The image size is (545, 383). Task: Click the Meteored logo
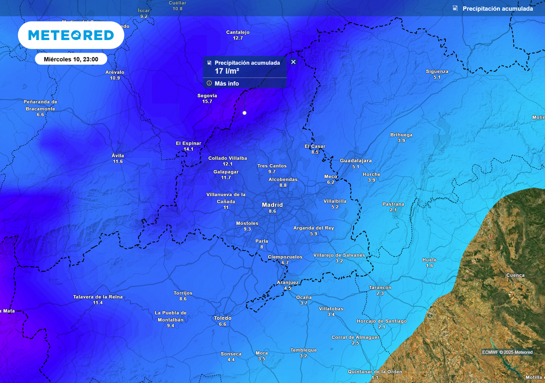coord(71,35)
